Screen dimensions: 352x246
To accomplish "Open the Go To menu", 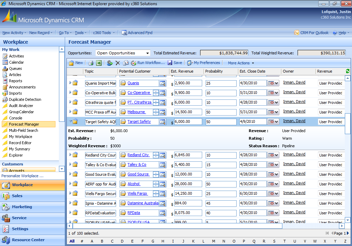I will pyautogui.click(x=65, y=33).
